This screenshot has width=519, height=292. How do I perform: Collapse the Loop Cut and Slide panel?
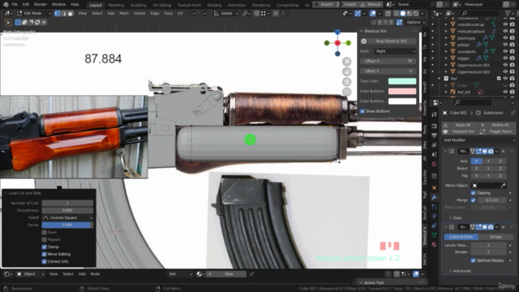click(6, 193)
